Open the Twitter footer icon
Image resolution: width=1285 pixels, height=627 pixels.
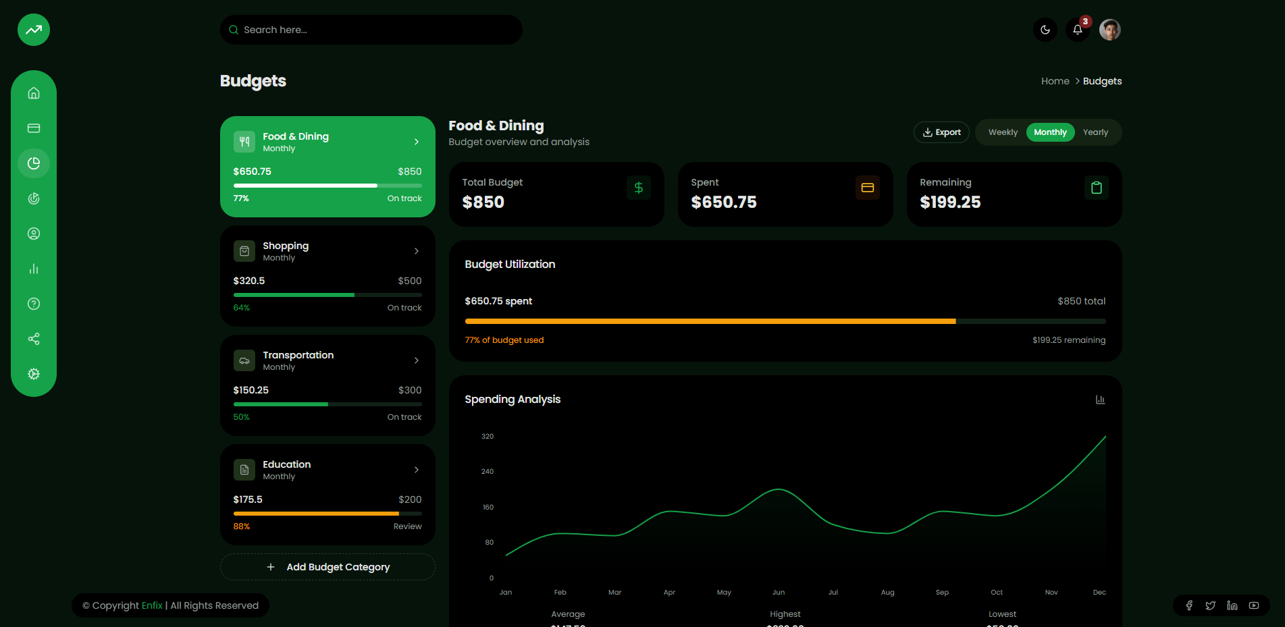[1211, 605]
